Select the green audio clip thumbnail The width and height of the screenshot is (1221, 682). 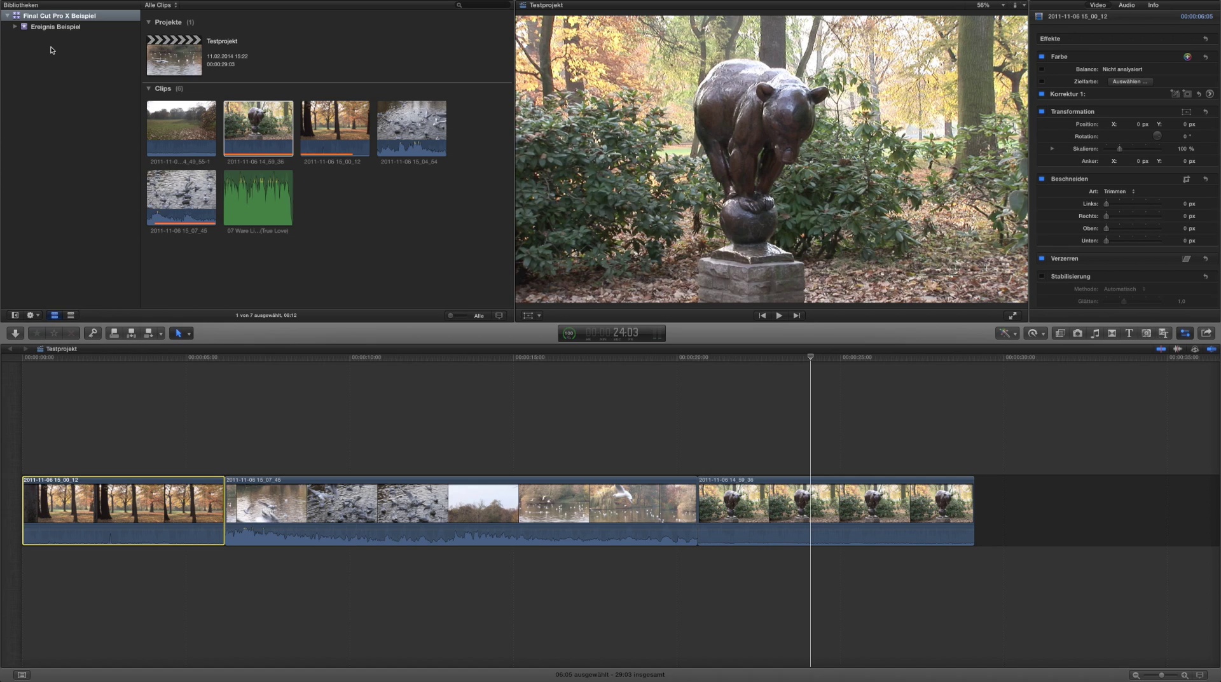coord(258,197)
